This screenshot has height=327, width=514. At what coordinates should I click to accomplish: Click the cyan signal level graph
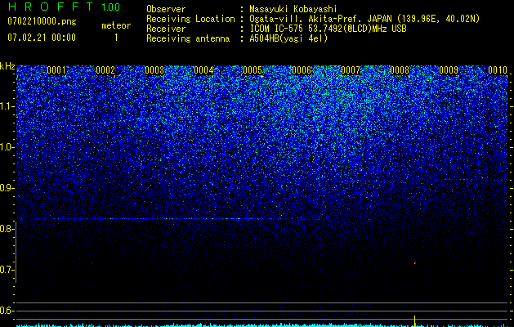[261, 325]
